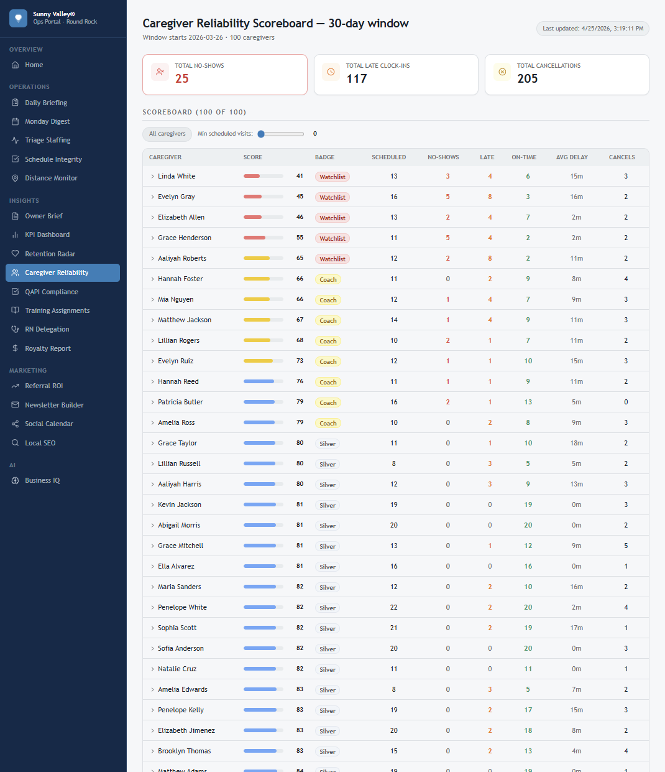Click the Home house icon in sidebar

click(16, 65)
